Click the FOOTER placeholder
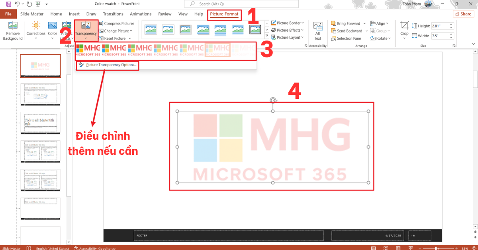 [229, 235]
